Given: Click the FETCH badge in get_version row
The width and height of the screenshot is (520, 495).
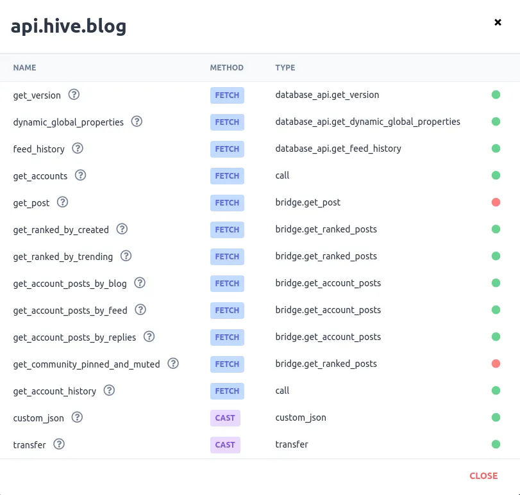Looking at the screenshot, I should click(x=227, y=95).
